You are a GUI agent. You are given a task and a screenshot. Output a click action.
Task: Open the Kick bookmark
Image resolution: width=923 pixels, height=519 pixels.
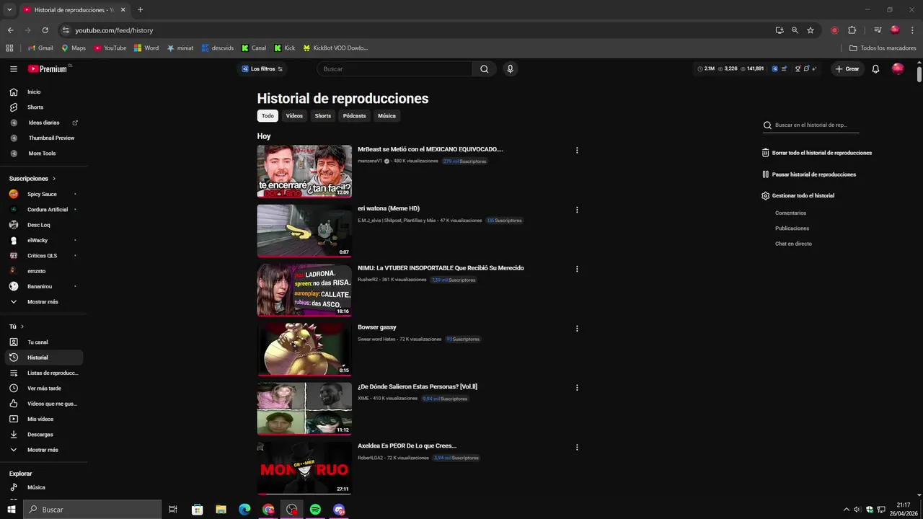(285, 48)
